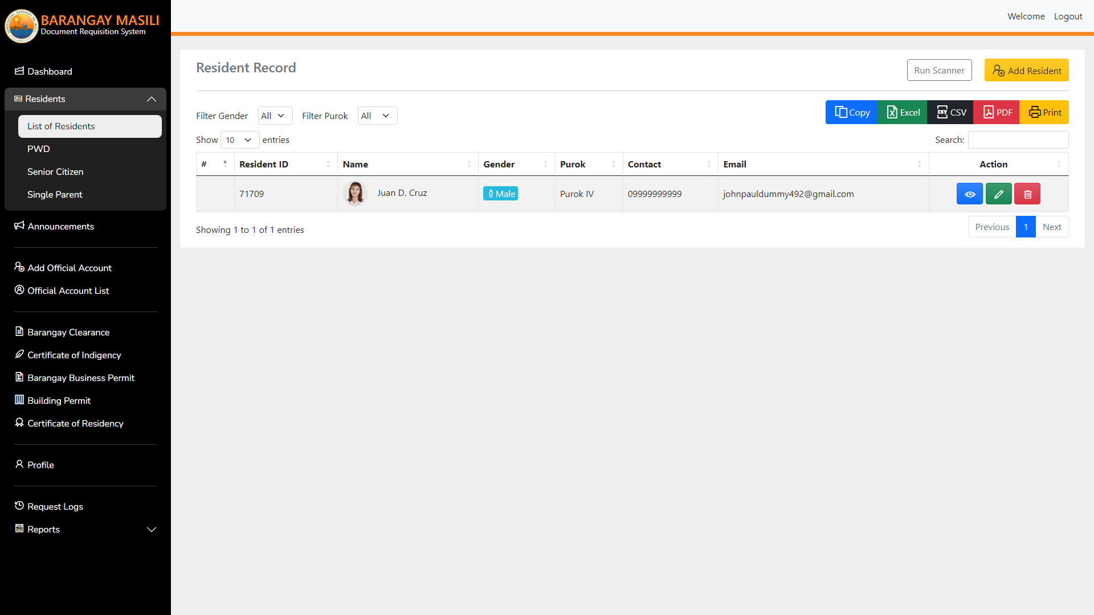The width and height of the screenshot is (1094, 615).
Task: Select PWD in the Residents menu
Action: pos(38,149)
